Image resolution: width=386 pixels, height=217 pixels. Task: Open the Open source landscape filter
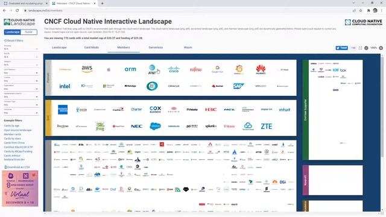17,130
